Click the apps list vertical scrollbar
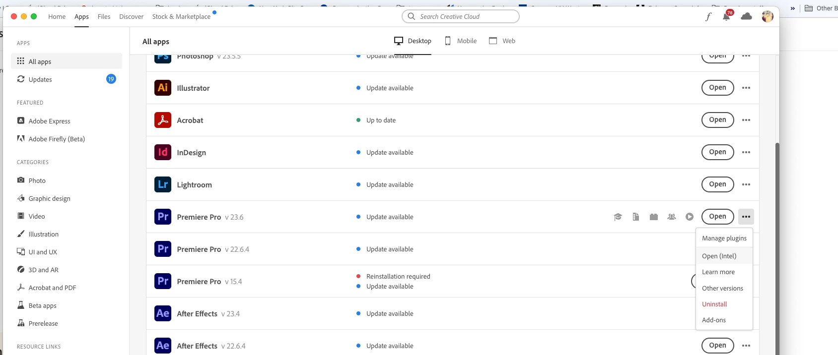 pyautogui.click(x=777, y=248)
